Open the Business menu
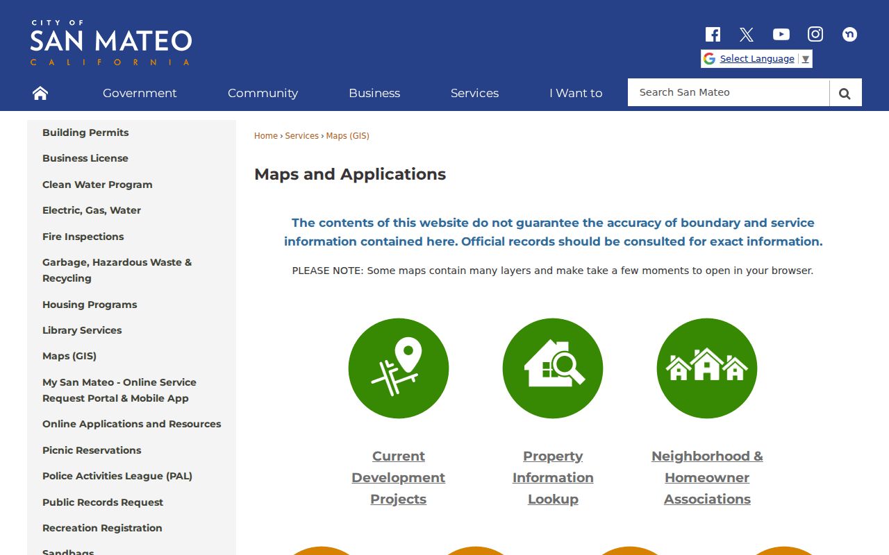889x555 pixels. [x=374, y=93]
